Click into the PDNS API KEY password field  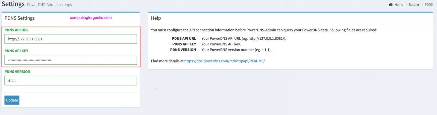pos(71,60)
